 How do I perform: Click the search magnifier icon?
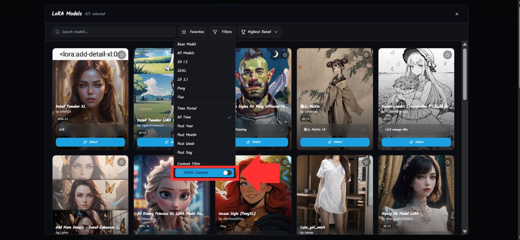point(58,32)
